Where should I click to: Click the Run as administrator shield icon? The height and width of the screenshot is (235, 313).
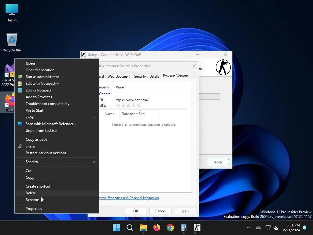pos(20,77)
